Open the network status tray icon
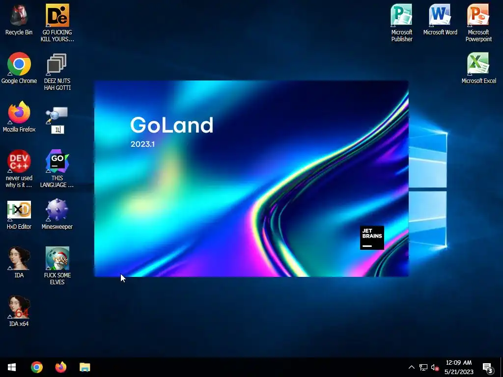 (423, 367)
